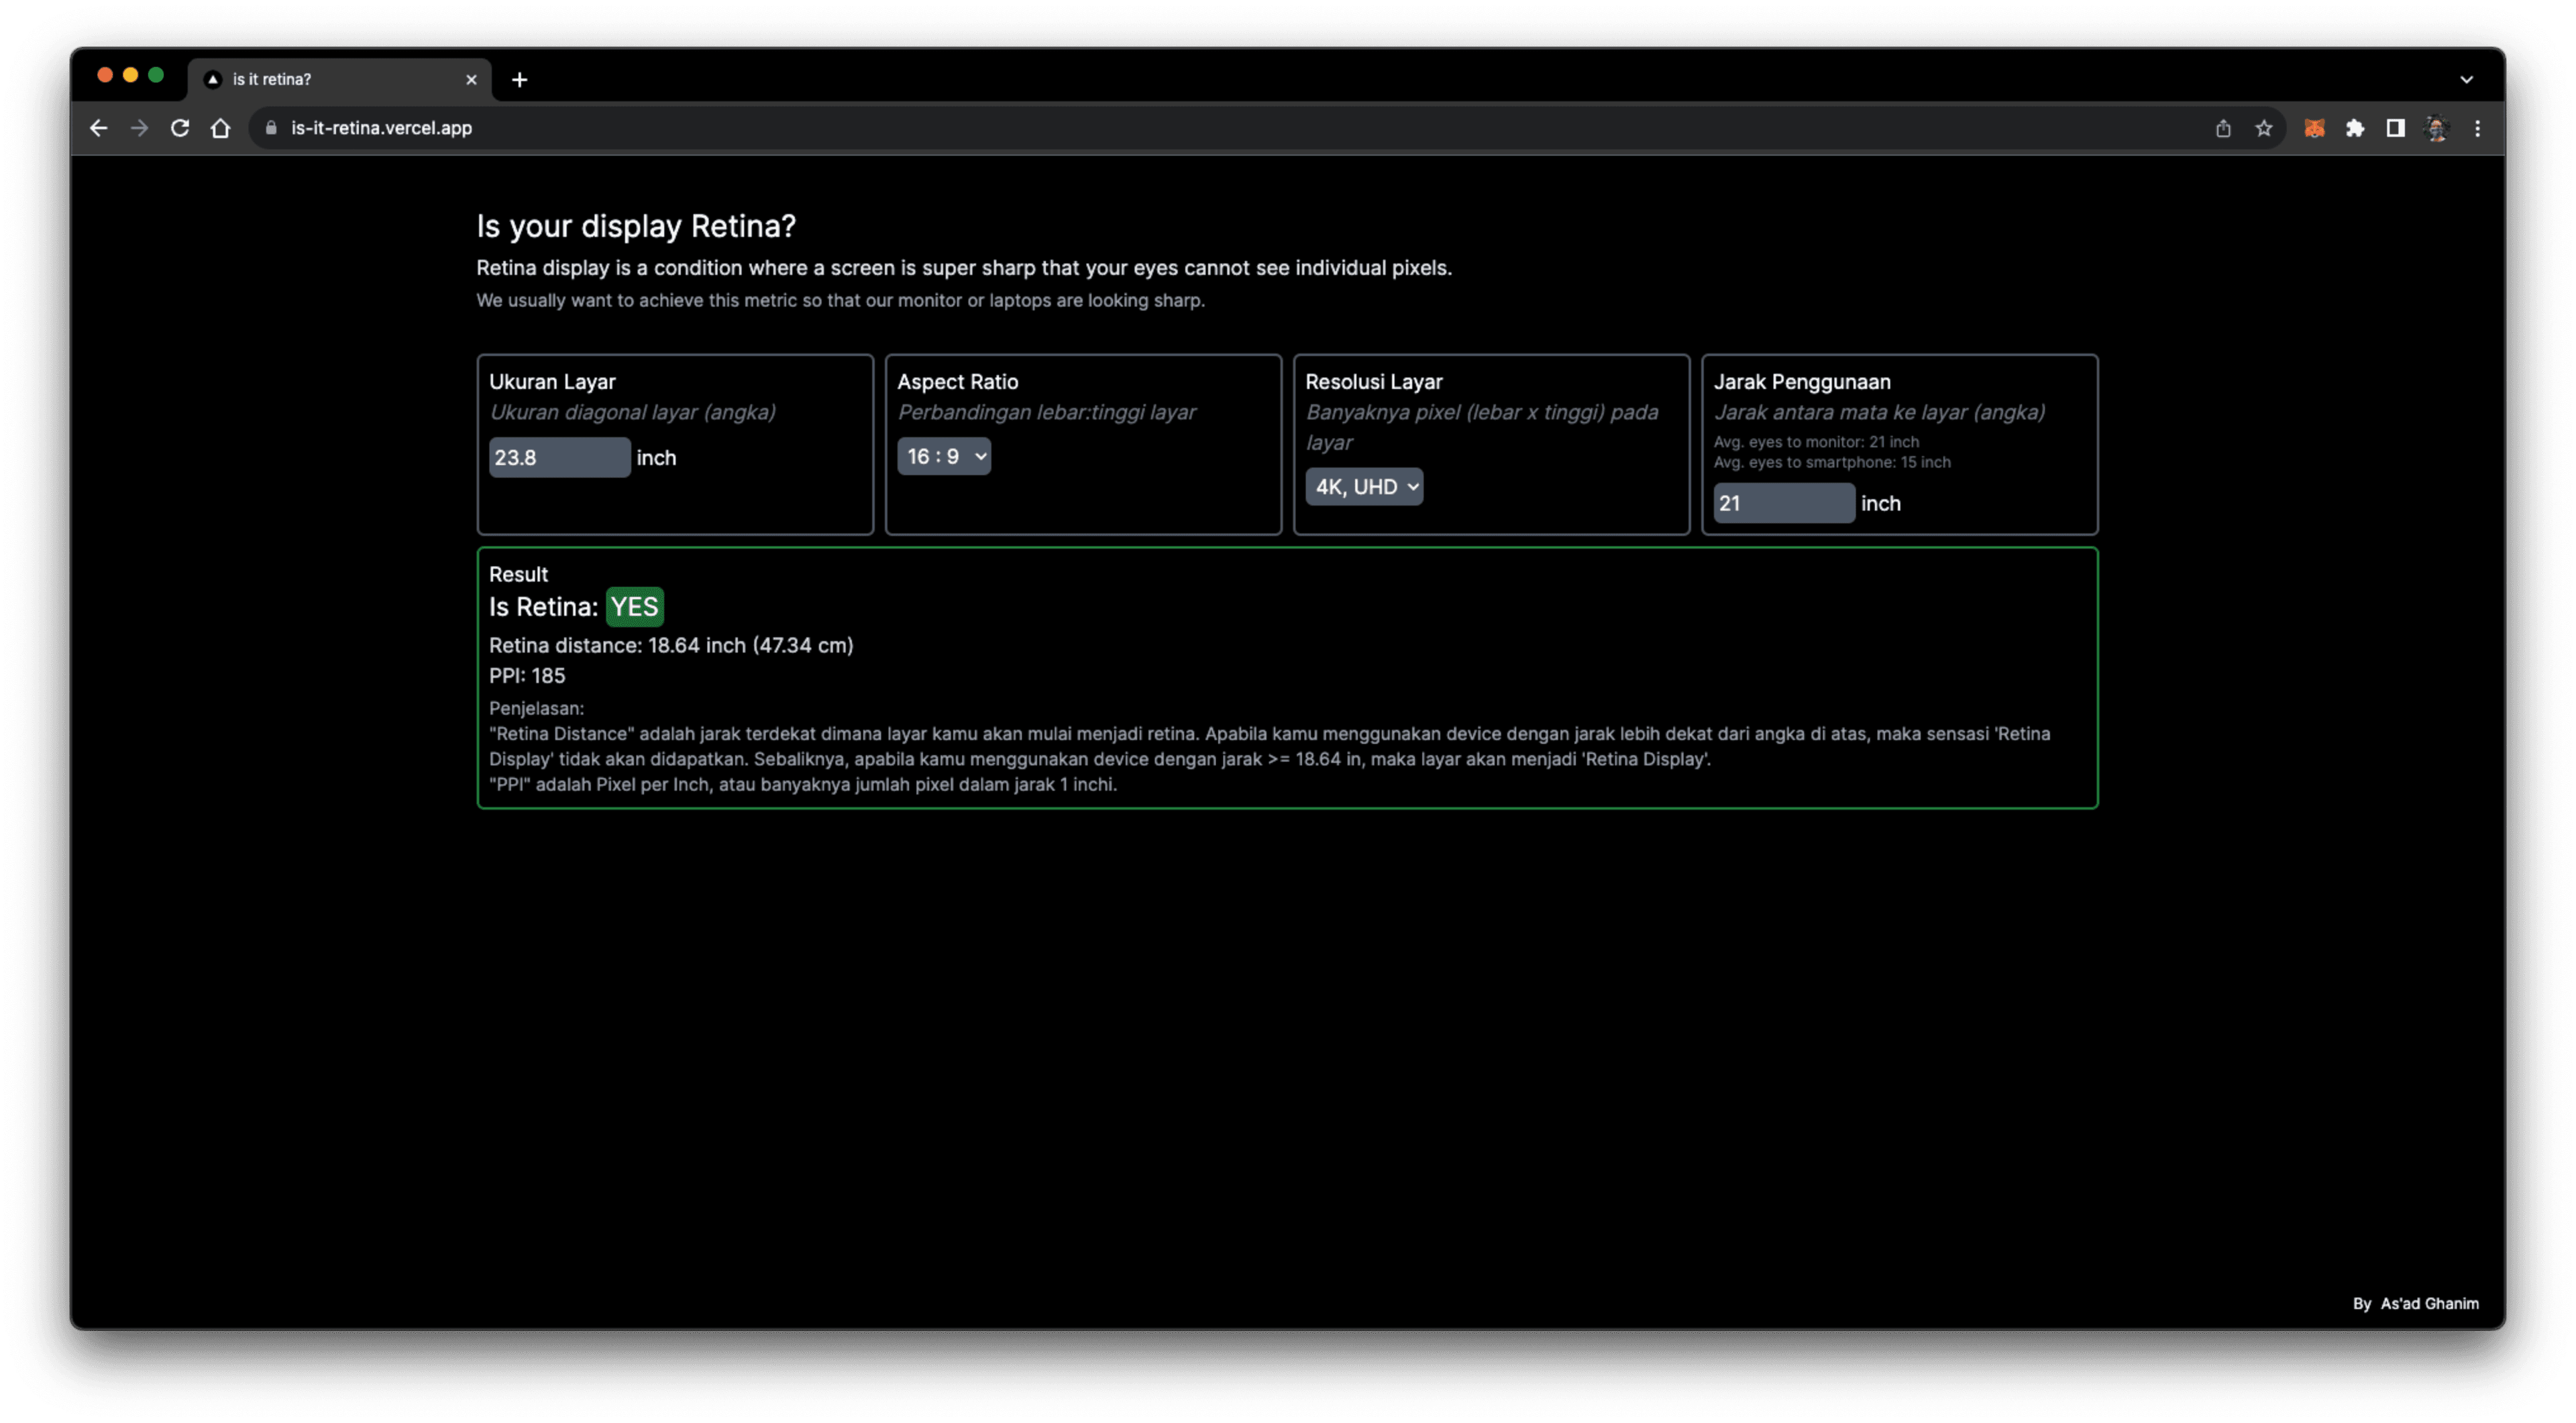Click the 'Resolusi Layar' card label
The height and width of the screenshot is (1423, 2576).
coord(1373,381)
